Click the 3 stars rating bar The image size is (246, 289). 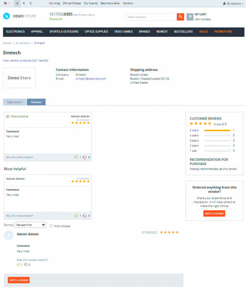tap(217, 140)
